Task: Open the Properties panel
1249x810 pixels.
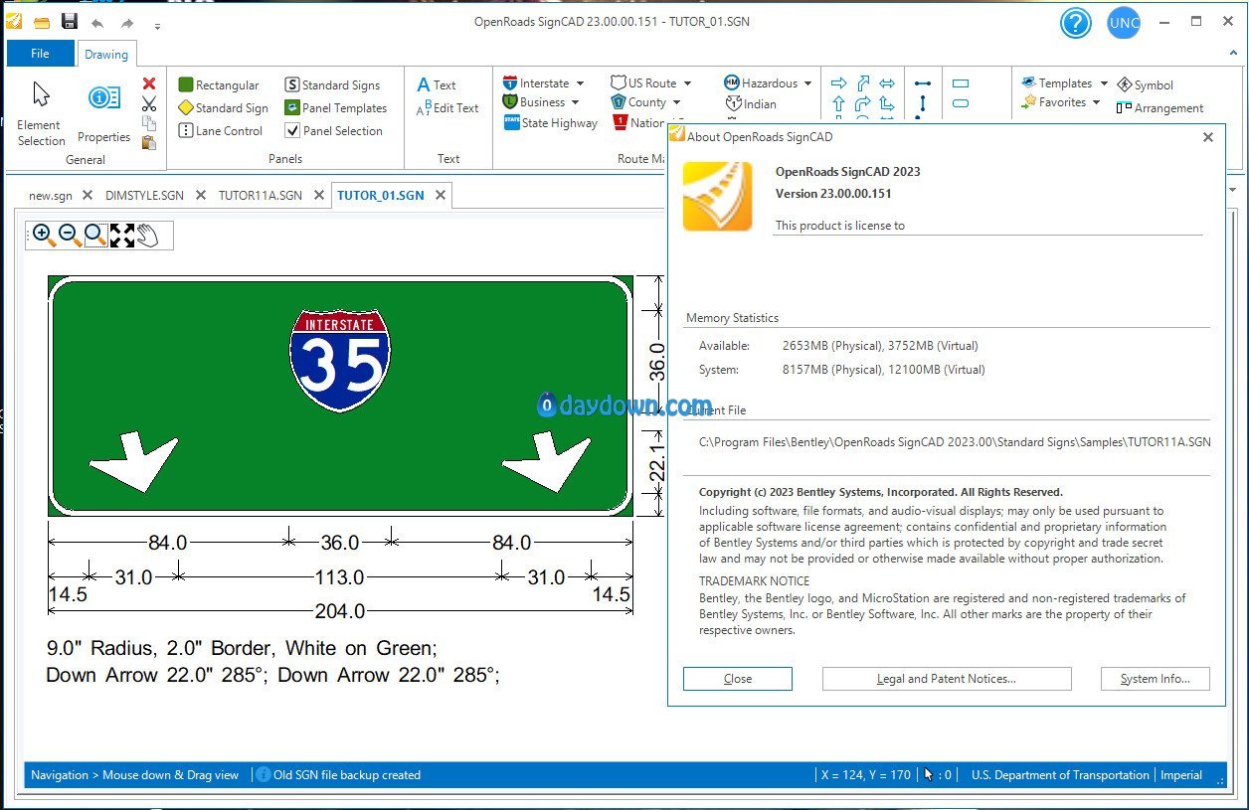Action: click(x=103, y=113)
